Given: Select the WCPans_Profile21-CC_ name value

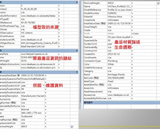Looking at the screenshot, I should [x=119, y=6].
